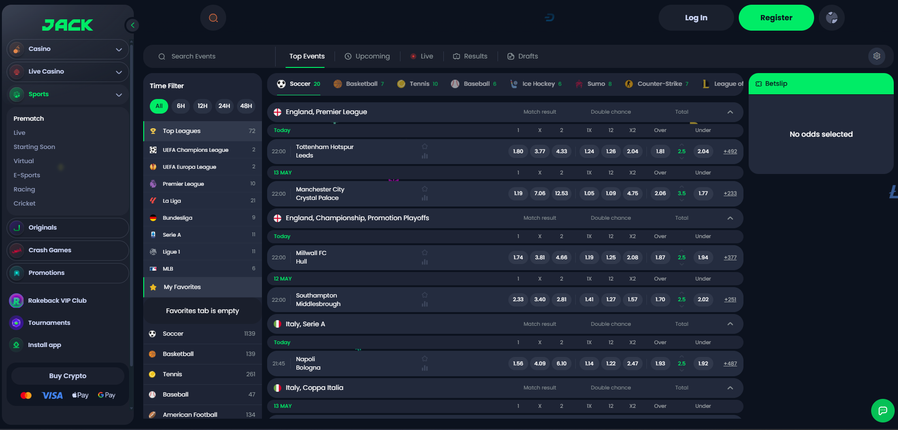Open the live chat support bubble
The image size is (898, 430).
tap(883, 411)
